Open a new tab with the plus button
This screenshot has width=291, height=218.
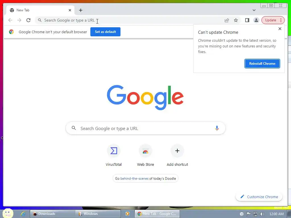pyautogui.click(x=80, y=10)
